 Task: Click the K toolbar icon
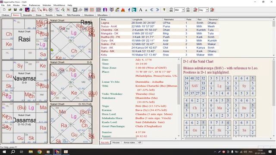[63, 10]
